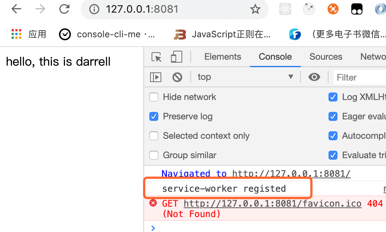Image resolution: width=386 pixels, height=232 pixels.
Task: Open the React DevTools extension icon
Action: tap(285, 9)
